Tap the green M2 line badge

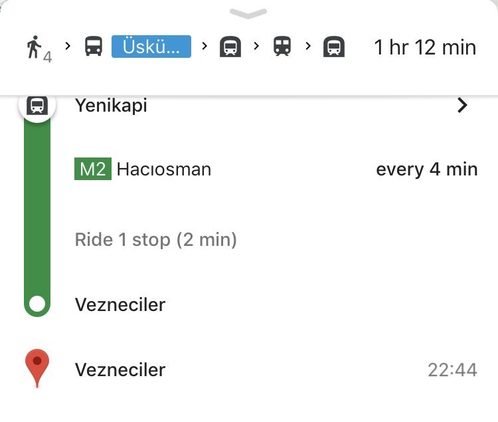click(92, 169)
